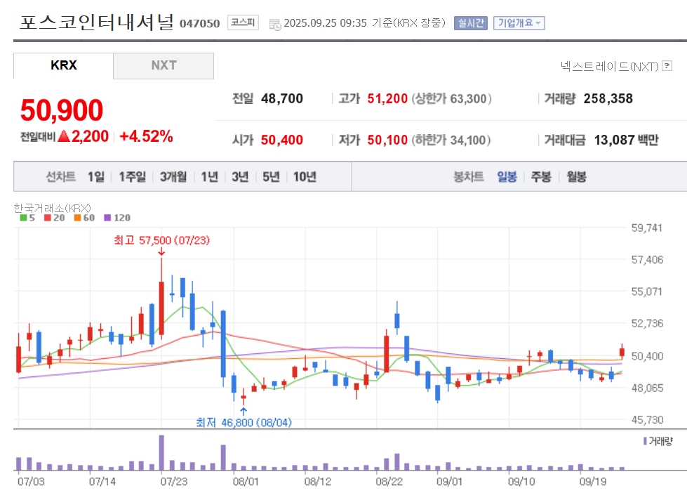Click the 넥스트레이드(NXT) link
The height and width of the screenshot is (493, 687).
(609, 66)
